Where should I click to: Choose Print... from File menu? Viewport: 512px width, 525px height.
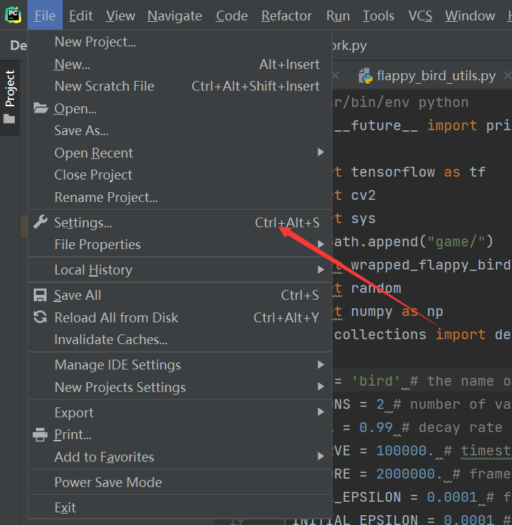point(180,434)
